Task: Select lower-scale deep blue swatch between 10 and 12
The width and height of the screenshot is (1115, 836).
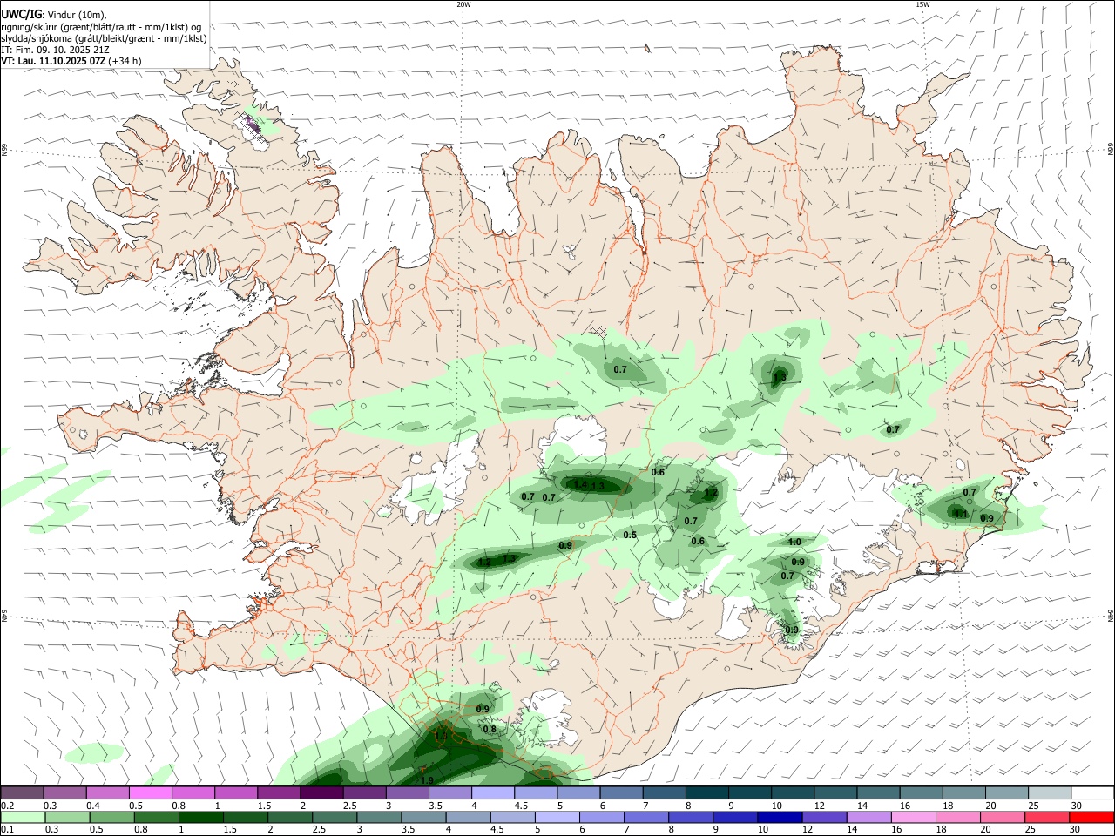Action: (x=780, y=817)
